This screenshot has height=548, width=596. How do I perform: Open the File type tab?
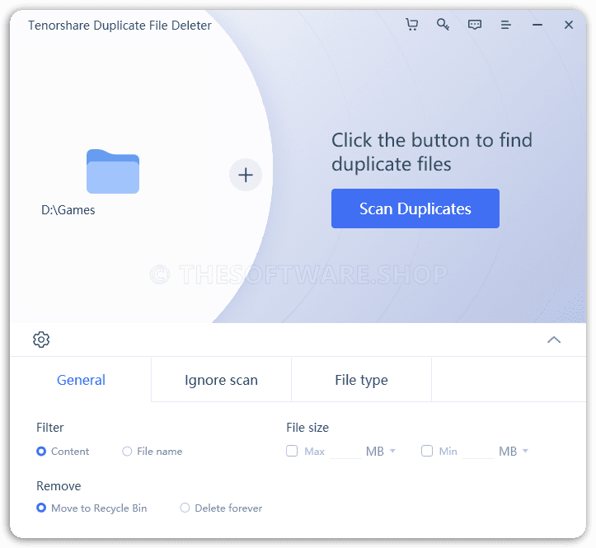pos(362,380)
